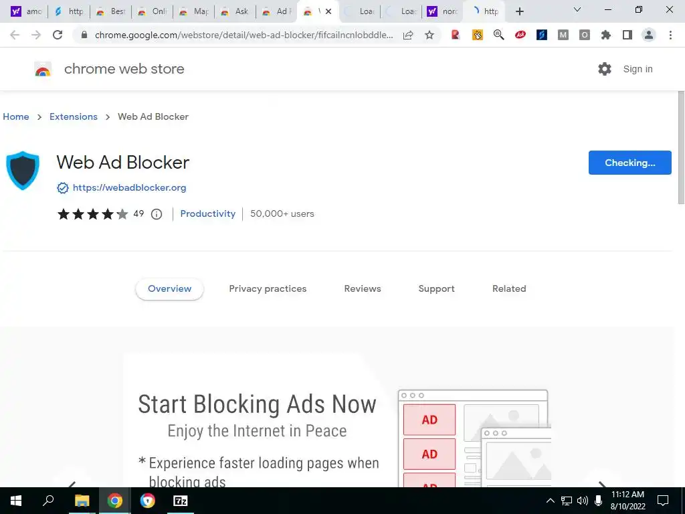The image size is (685, 514).
Task: Open the Chrome three-dot menu
Action: 670,35
